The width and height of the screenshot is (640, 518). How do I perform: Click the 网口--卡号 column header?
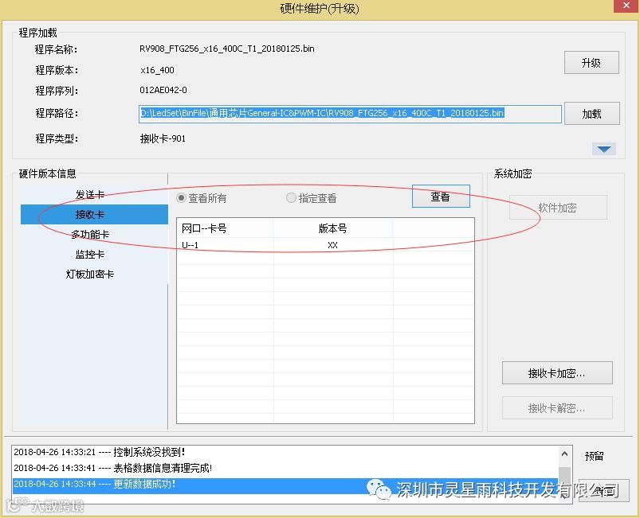pos(225,228)
